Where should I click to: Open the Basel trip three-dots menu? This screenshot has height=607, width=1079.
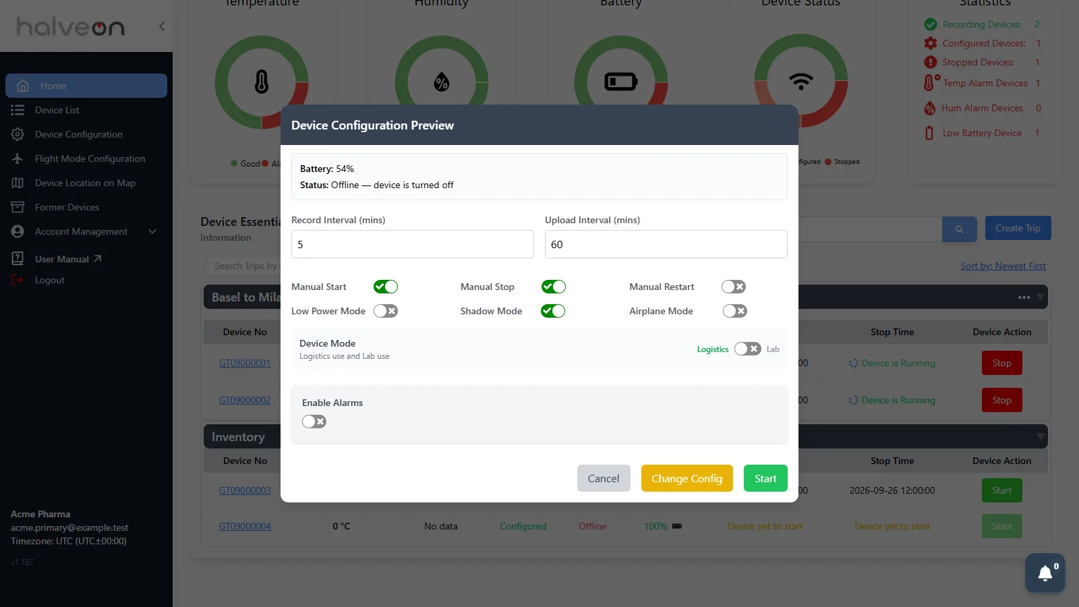tap(1024, 297)
